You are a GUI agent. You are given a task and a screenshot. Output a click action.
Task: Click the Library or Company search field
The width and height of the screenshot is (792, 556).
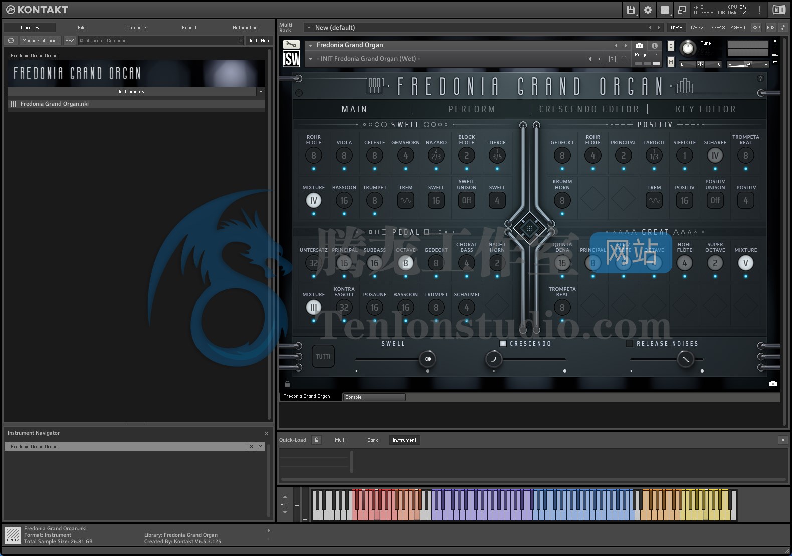pos(160,41)
